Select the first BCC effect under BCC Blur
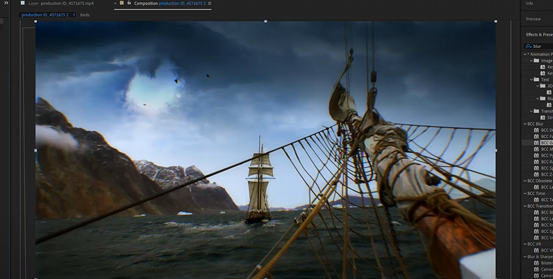Viewport: 553px width, 279px height. [546, 130]
